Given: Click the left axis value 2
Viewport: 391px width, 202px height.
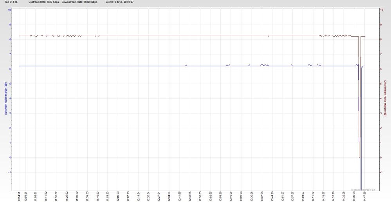Looking at the screenshot, I should point(10,128).
